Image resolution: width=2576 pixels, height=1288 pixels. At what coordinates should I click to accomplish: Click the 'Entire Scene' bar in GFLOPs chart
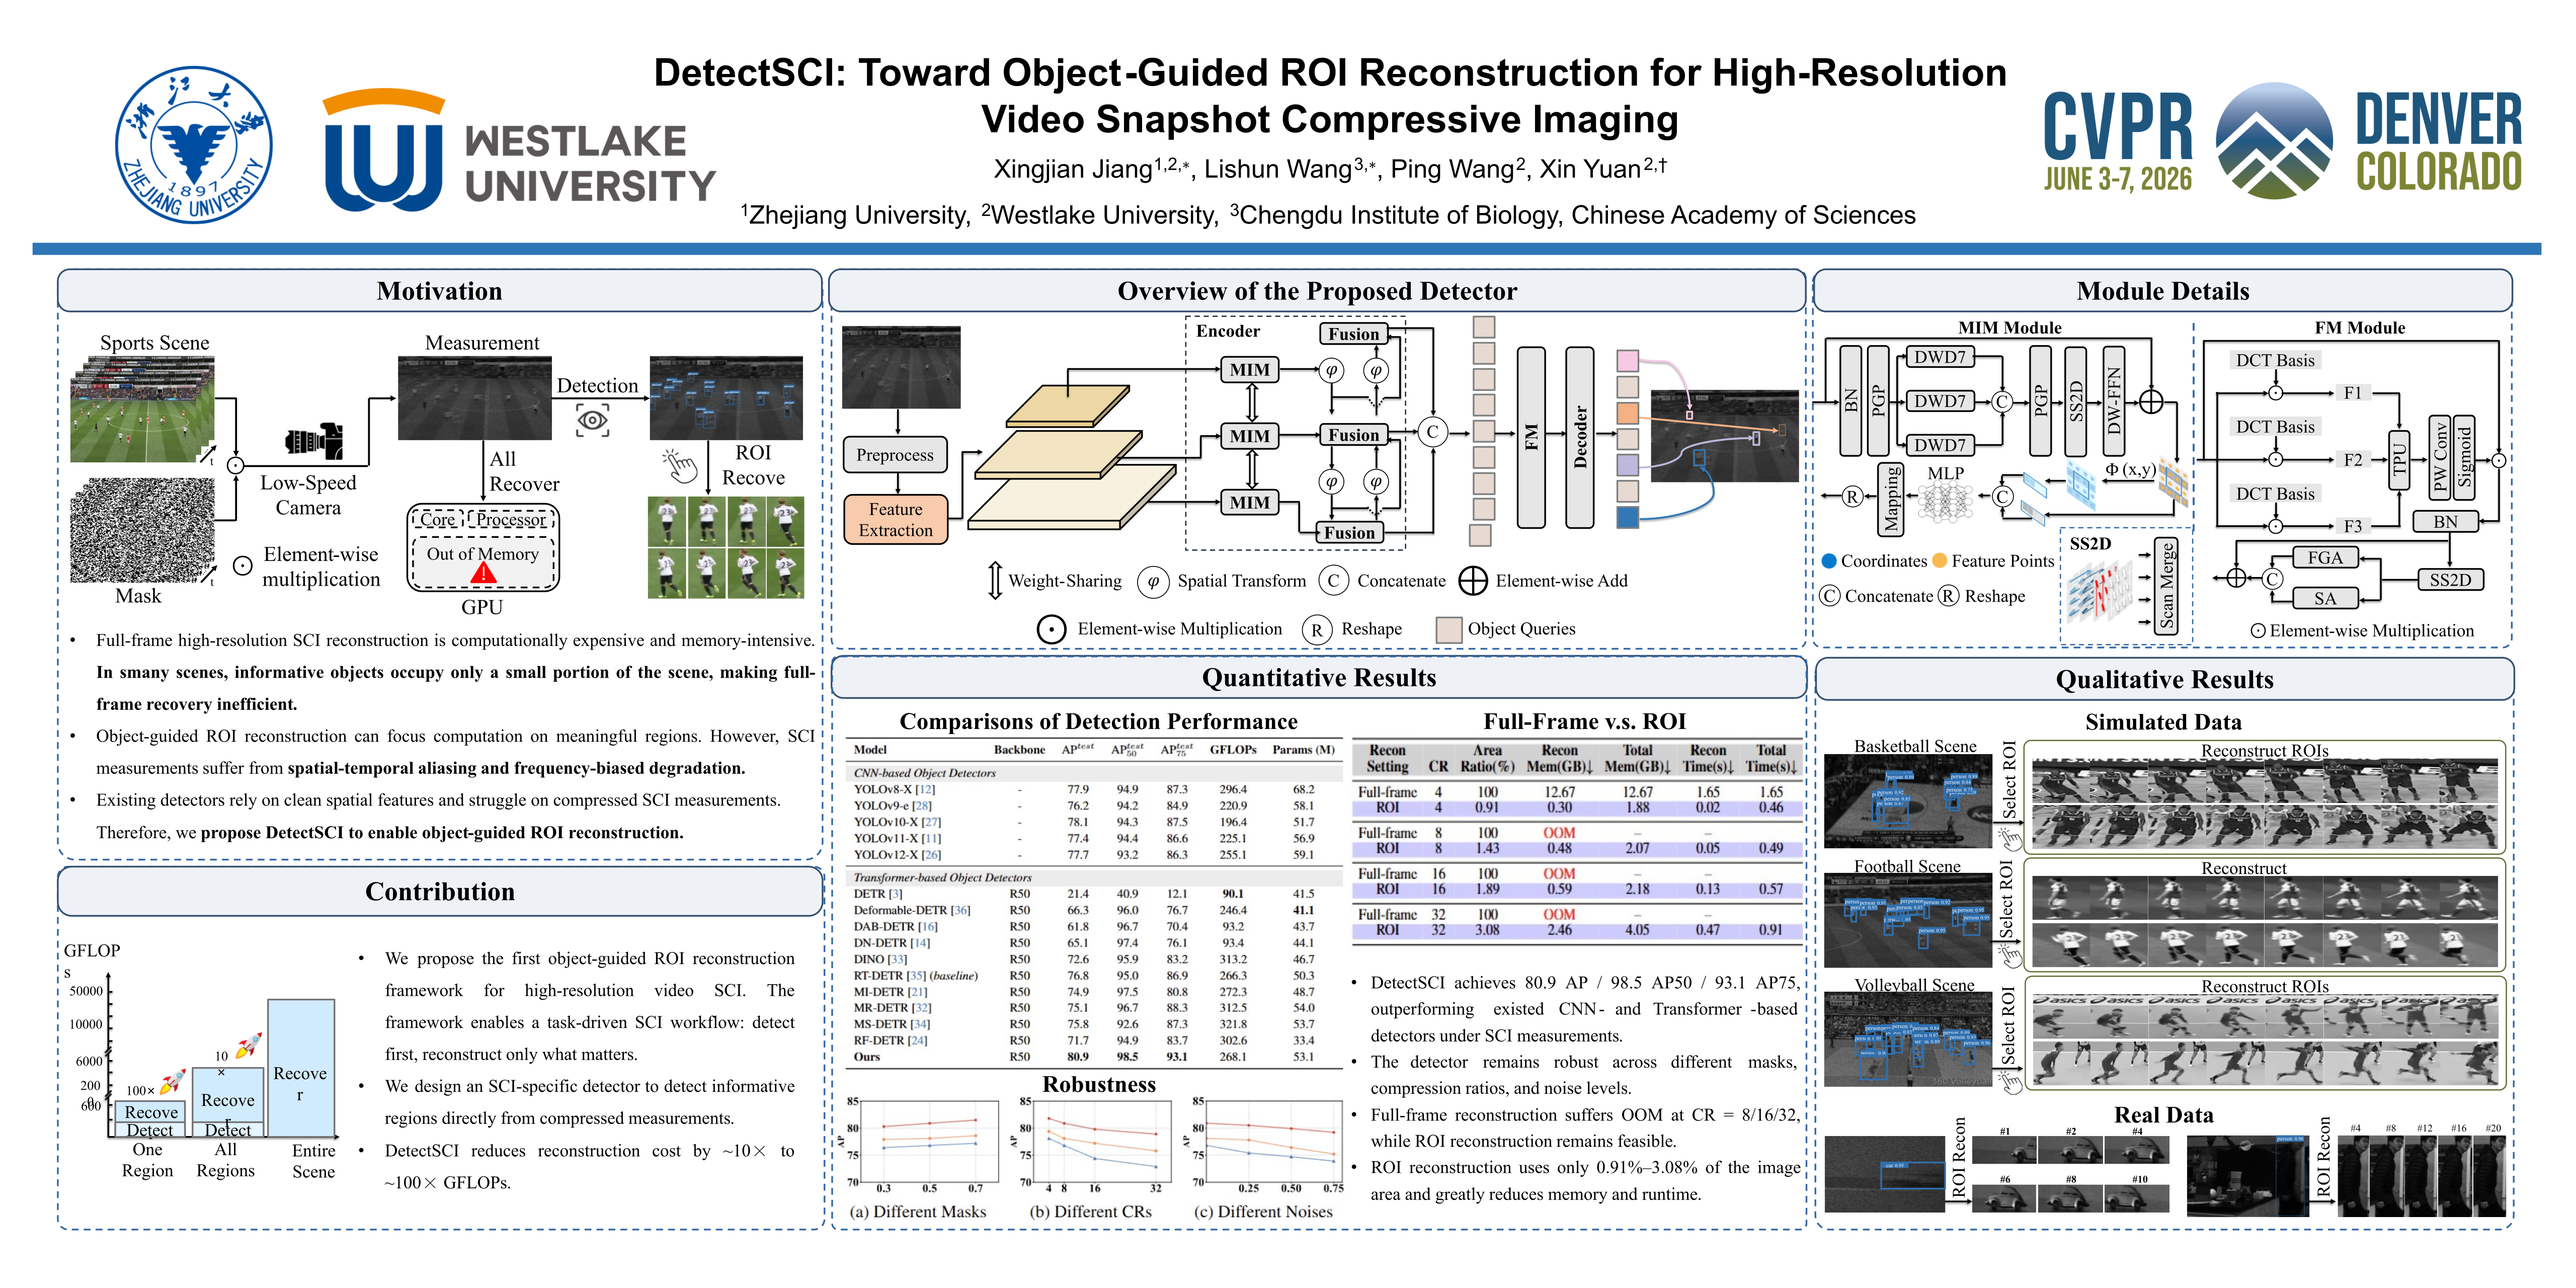[301, 1067]
